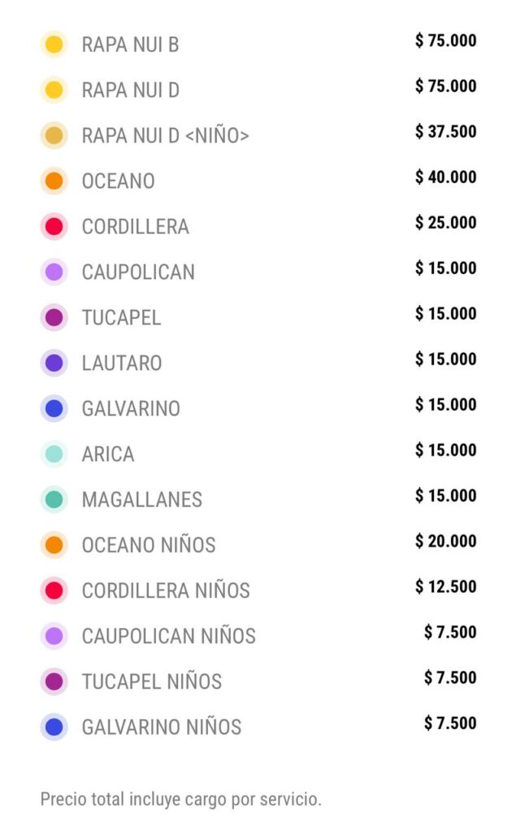525x833 pixels.
Task: Click the blue GALVARINO color dot
Action: [54, 408]
